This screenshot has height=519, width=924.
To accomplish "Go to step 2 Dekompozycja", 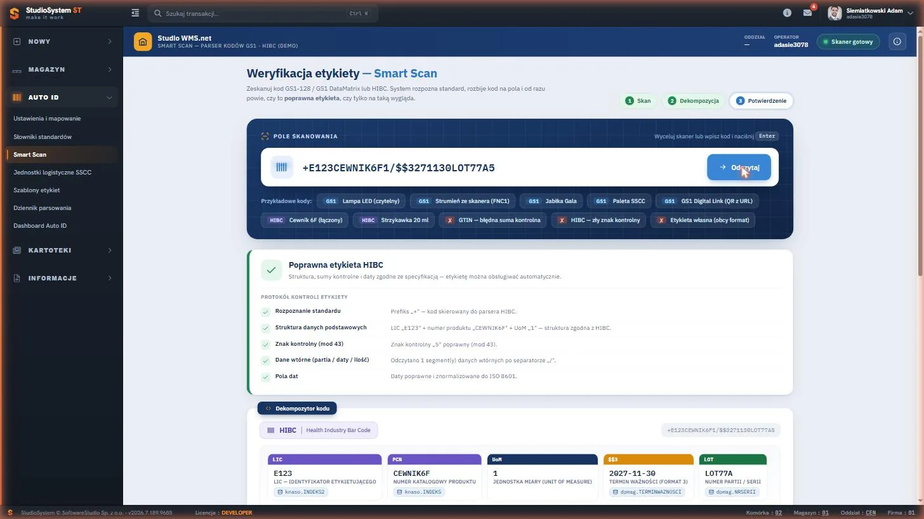I will point(693,101).
